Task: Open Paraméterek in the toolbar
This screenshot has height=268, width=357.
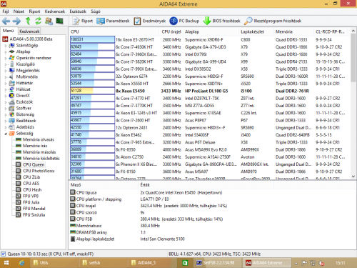Action: point(113,21)
